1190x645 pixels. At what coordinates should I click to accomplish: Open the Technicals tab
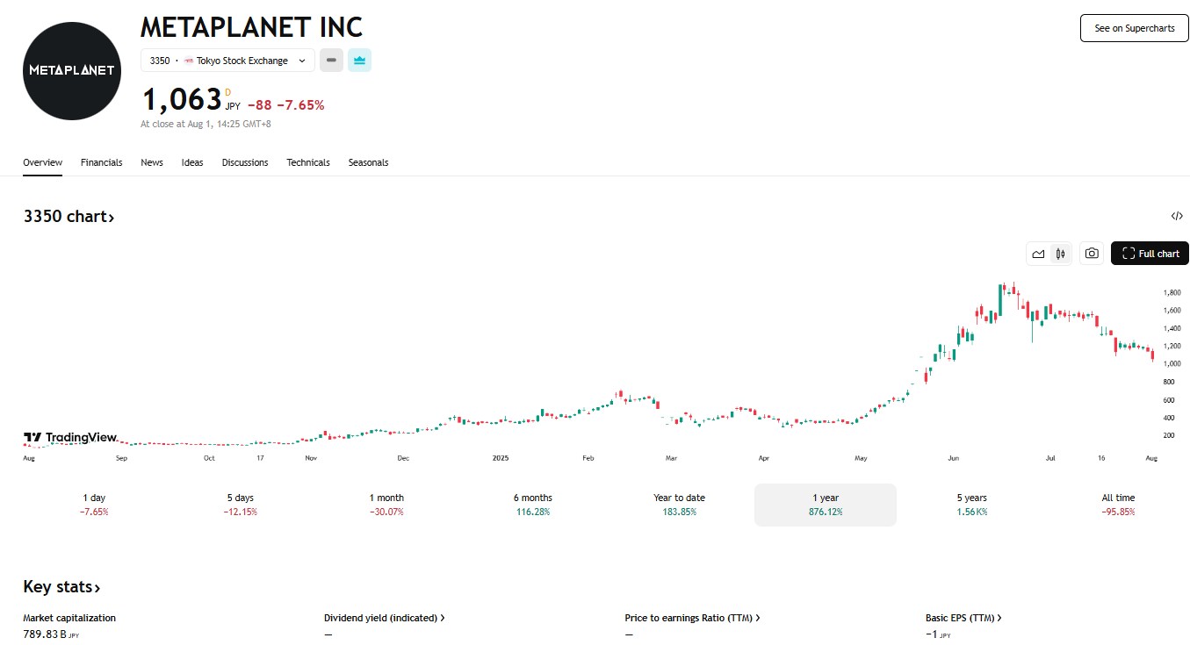pos(307,162)
